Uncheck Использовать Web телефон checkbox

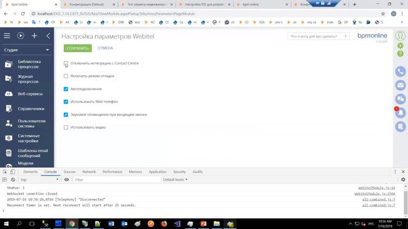pos(66,102)
